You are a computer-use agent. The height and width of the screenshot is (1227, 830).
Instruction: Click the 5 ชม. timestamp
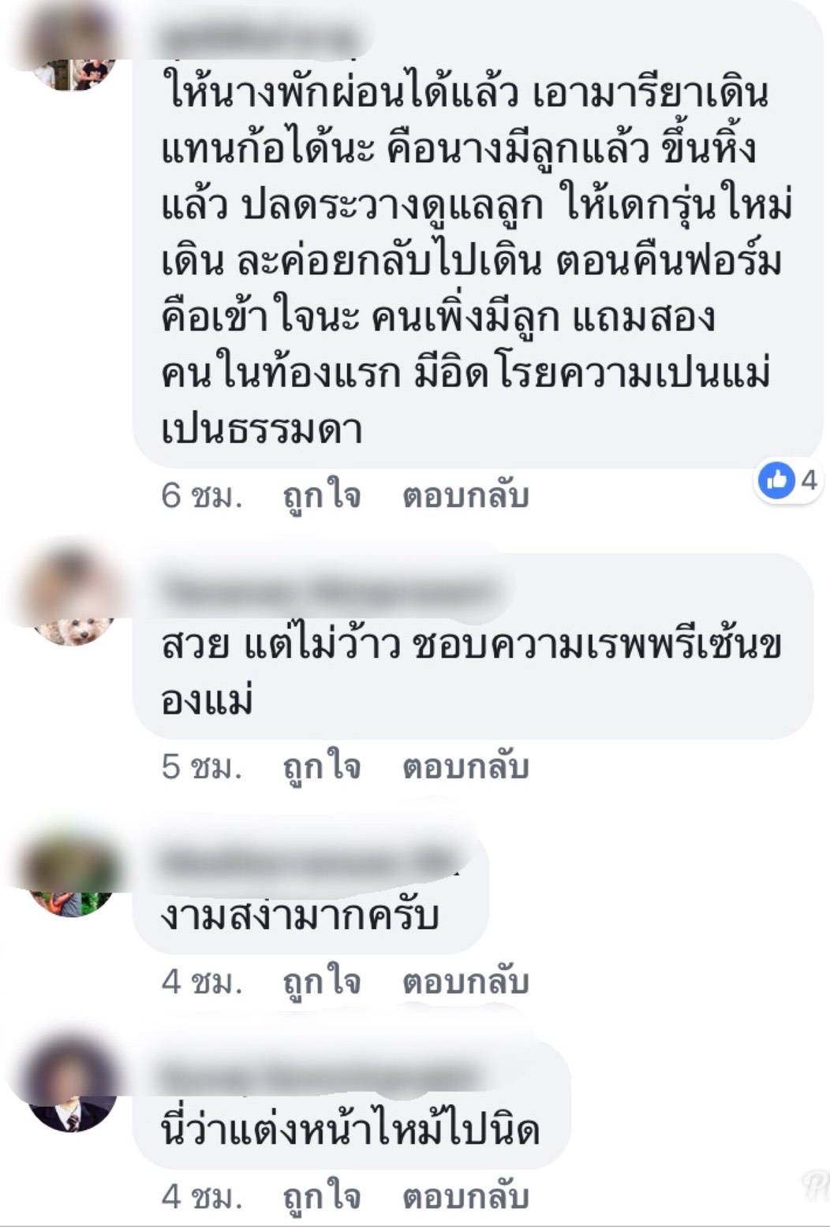[201, 766]
